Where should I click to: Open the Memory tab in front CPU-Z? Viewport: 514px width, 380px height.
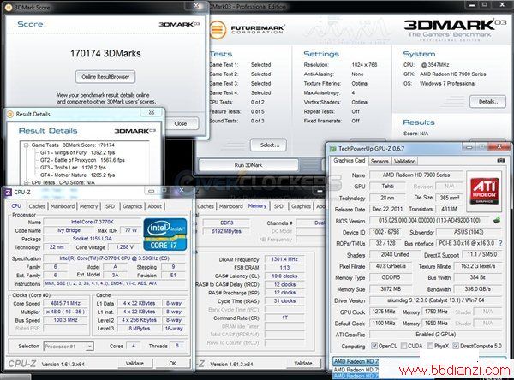(88, 206)
